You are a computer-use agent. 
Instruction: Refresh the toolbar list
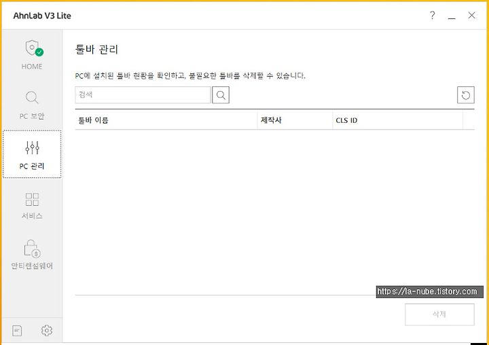click(x=466, y=95)
